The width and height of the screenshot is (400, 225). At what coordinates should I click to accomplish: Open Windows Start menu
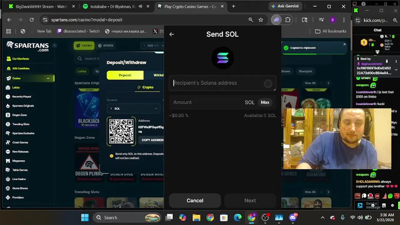(x=85, y=217)
